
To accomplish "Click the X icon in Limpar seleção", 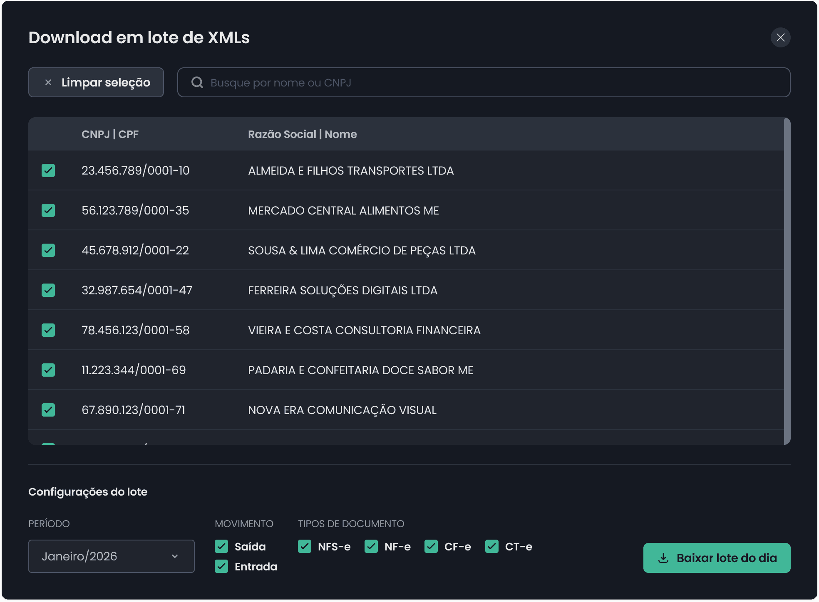I will point(48,82).
